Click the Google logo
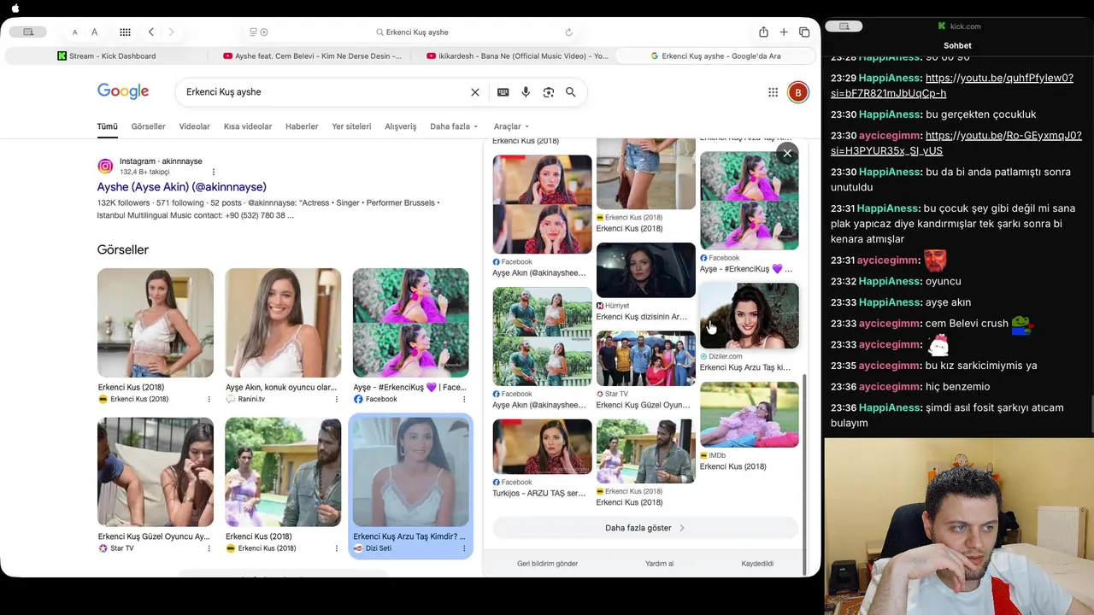This screenshot has width=1094, height=615. pyautogui.click(x=123, y=91)
